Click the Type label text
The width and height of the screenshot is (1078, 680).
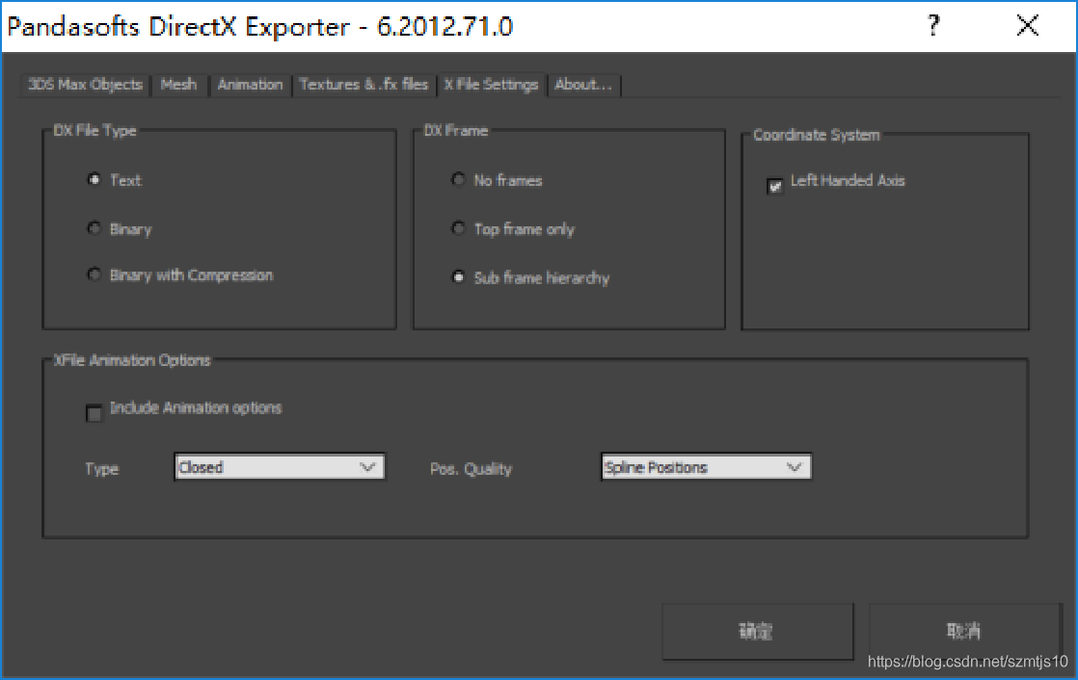pos(102,469)
